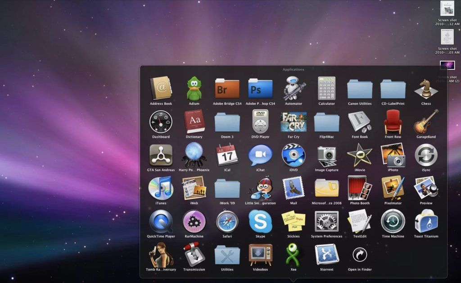Open the CD-LabelPrint folder
This screenshot has height=283, width=461.
(393, 89)
